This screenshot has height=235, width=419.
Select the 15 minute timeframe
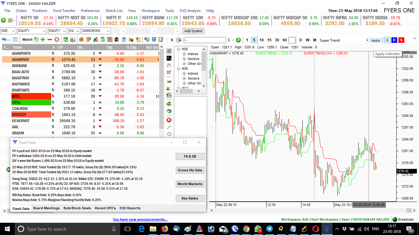click(x=269, y=40)
